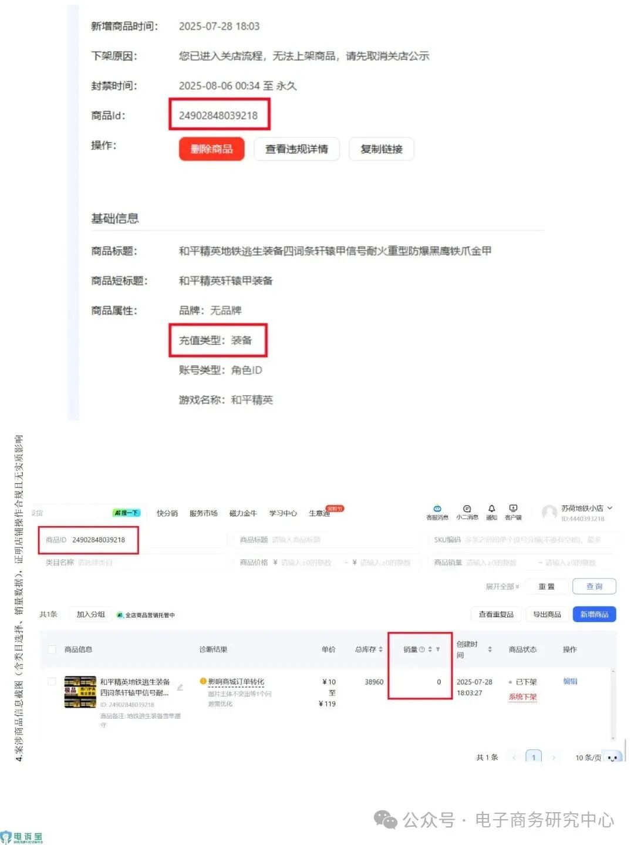
Task: Expand 展开全部 to show all filters
Action: pyautogui.click(x=501, y=587)
